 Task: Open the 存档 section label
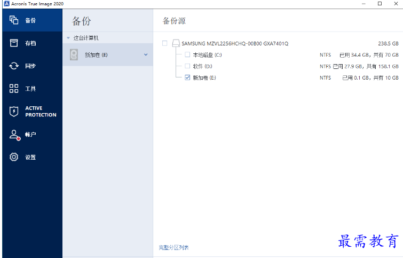tap(30, 43)
